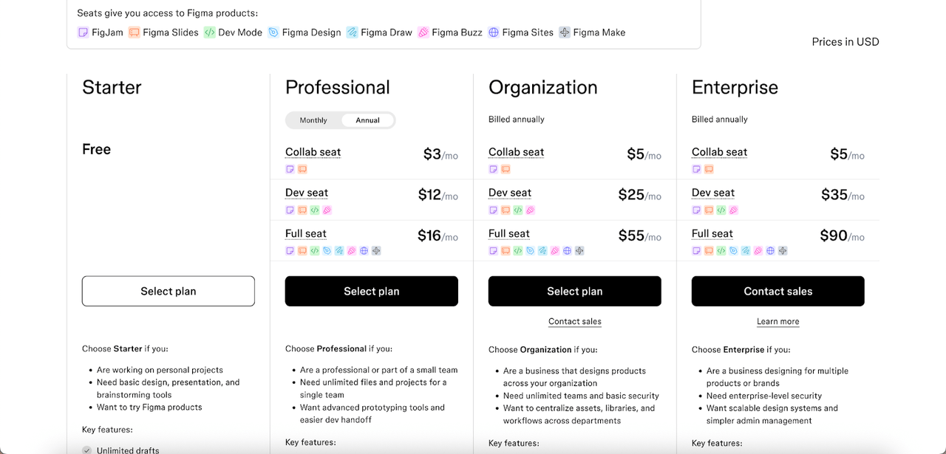Viewport: 946px width, 454px height.
Task: Open the Dev seat details in Organization
Action: point(509,192)
